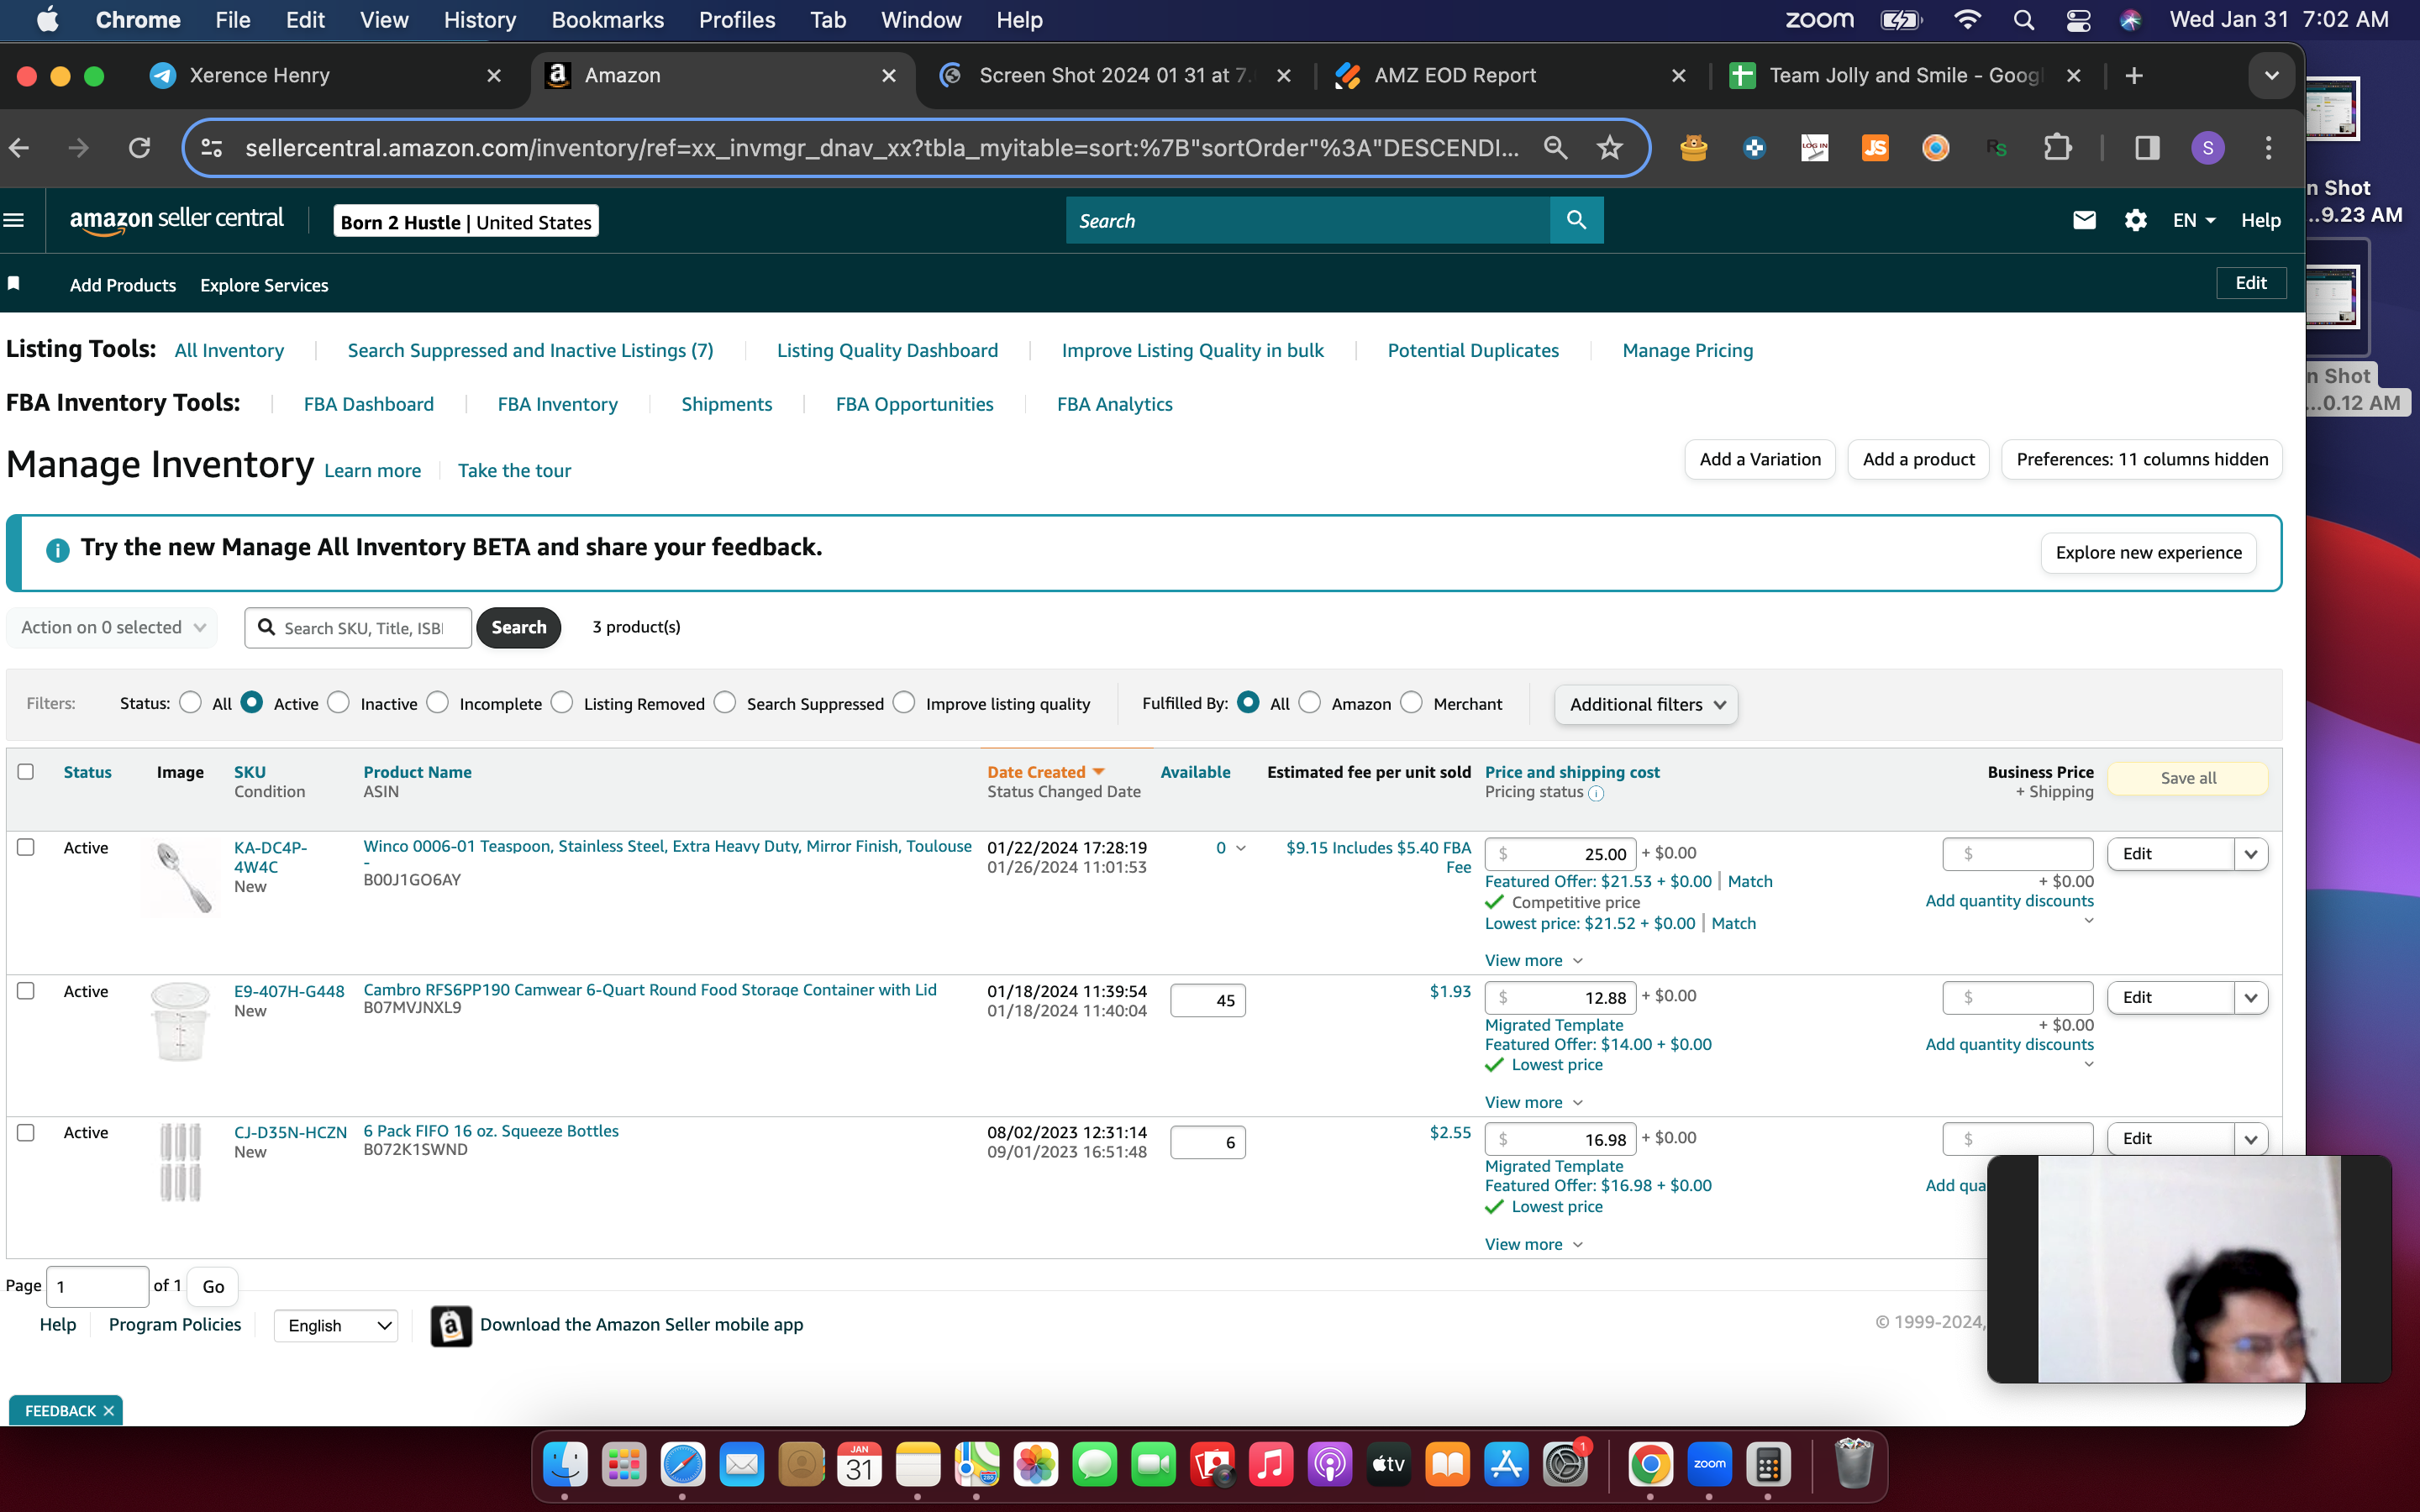This screenshot has height=1512, width=2420.
Task: Select the All status radio button
Action: (190, 703)
